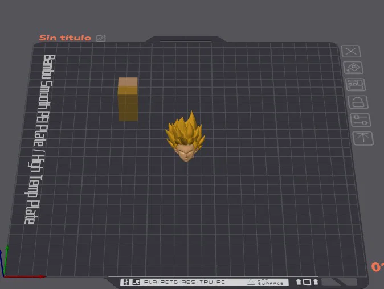Viewport: 384px width, 289px height.
Task: Edit the plate name pencil icon
Action: [x=101, y=38]
